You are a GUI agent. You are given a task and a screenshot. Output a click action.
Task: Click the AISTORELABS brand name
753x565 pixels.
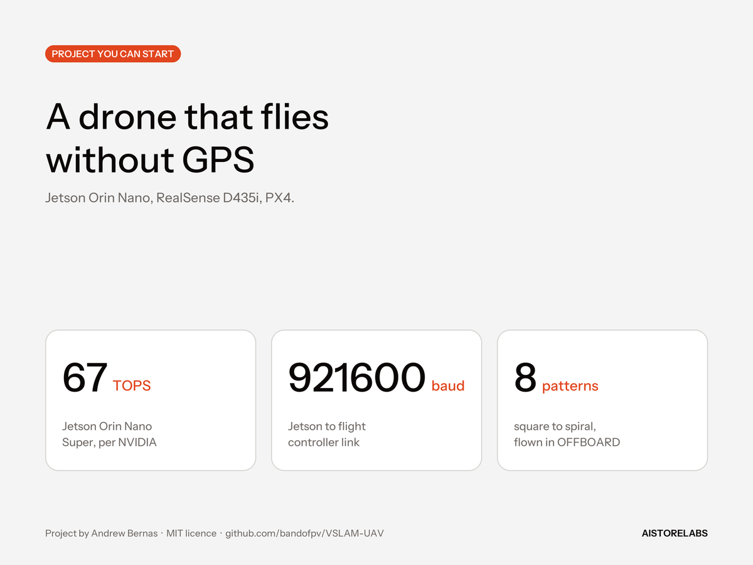pos(675,534)
